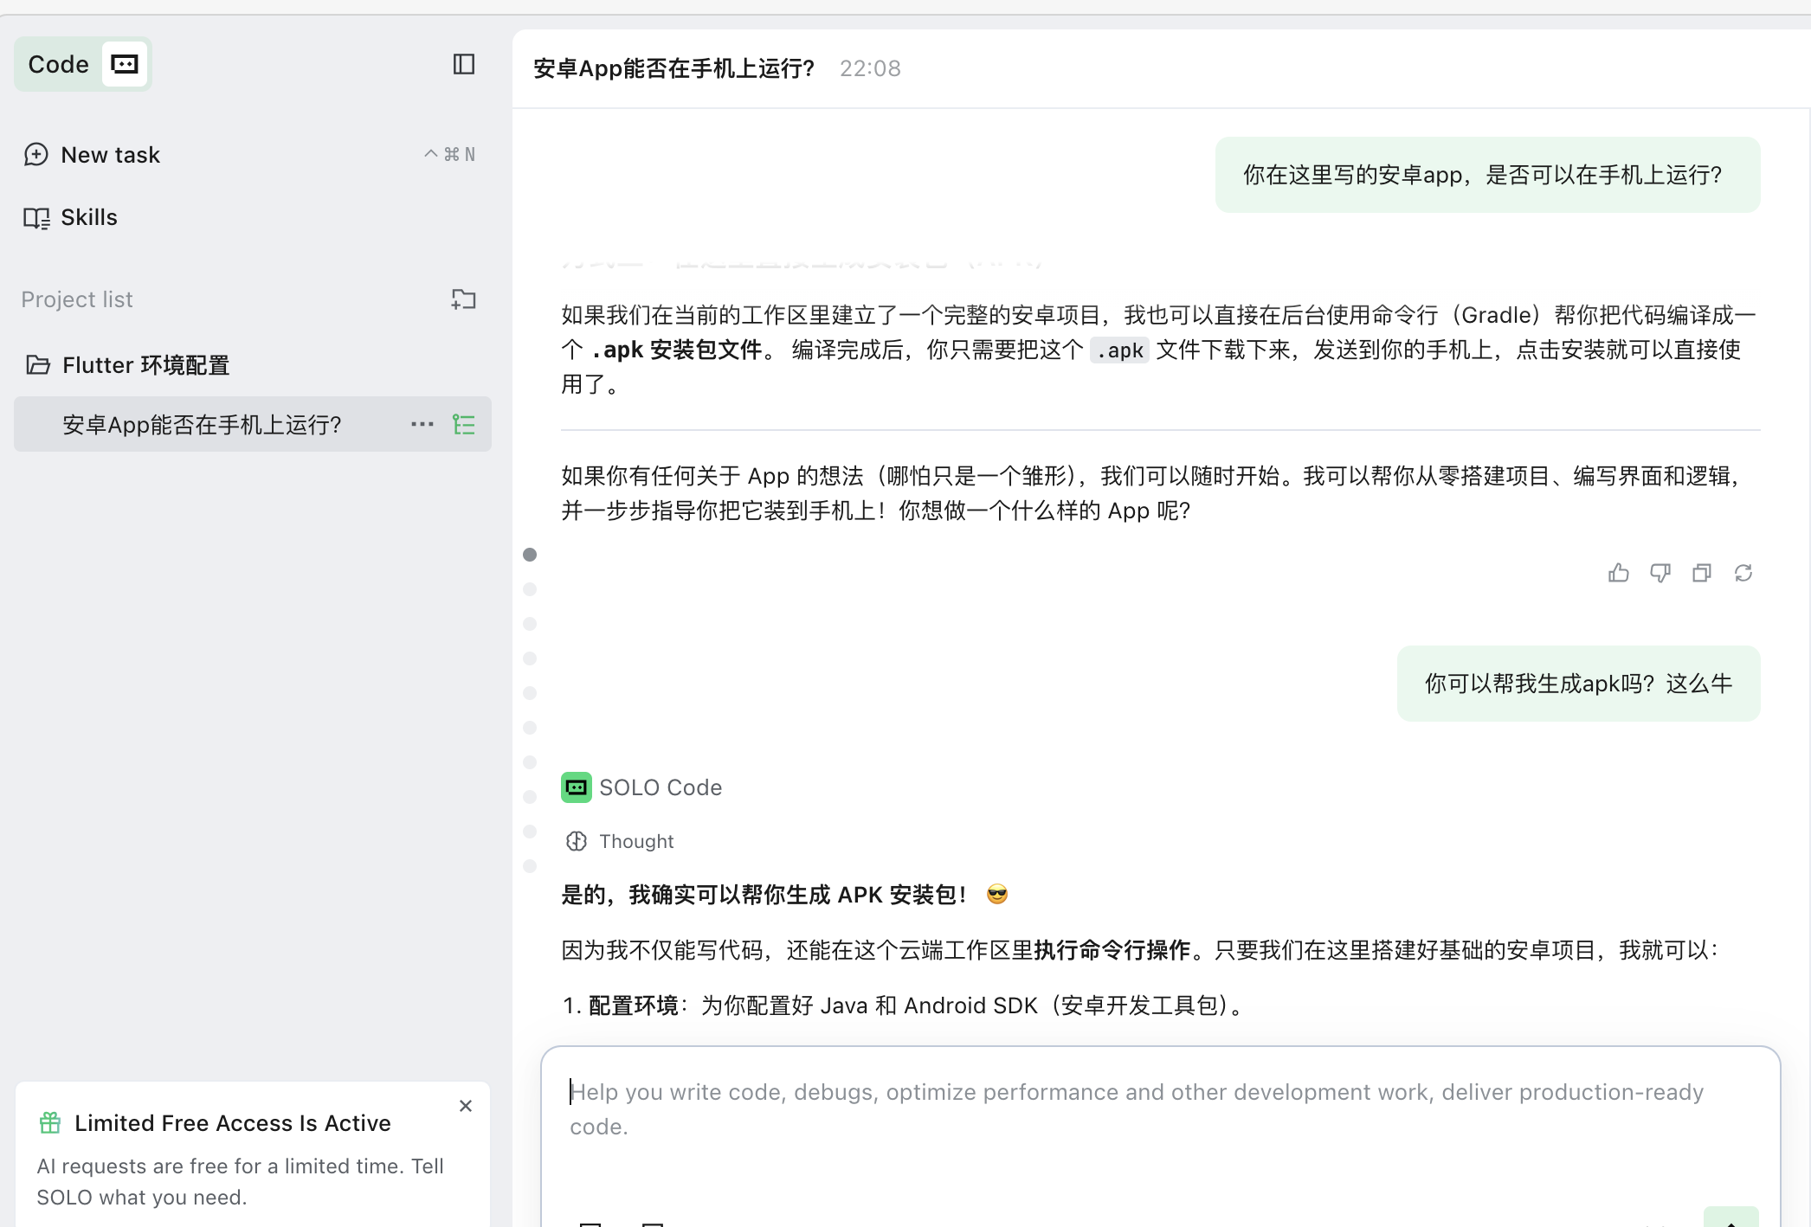The height and width of the screenshot is (1227, 1811).
Task: Close the Limited Free Access notice
Action: (466, 1106)
